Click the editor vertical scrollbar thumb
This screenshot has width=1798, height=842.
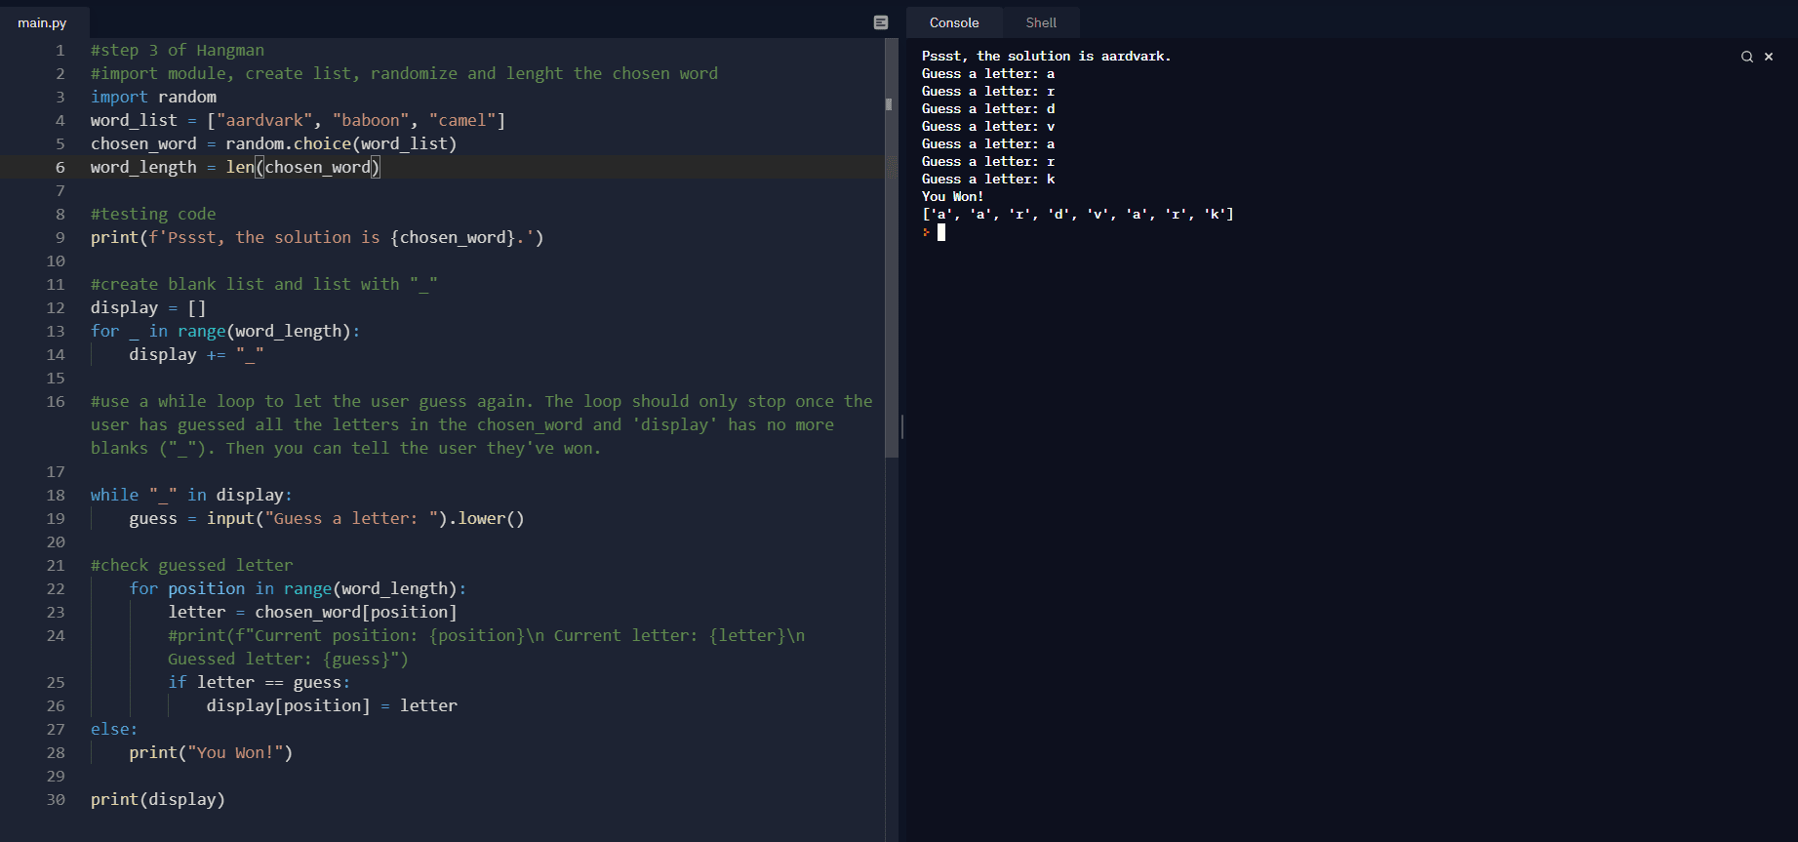(891, 248)
